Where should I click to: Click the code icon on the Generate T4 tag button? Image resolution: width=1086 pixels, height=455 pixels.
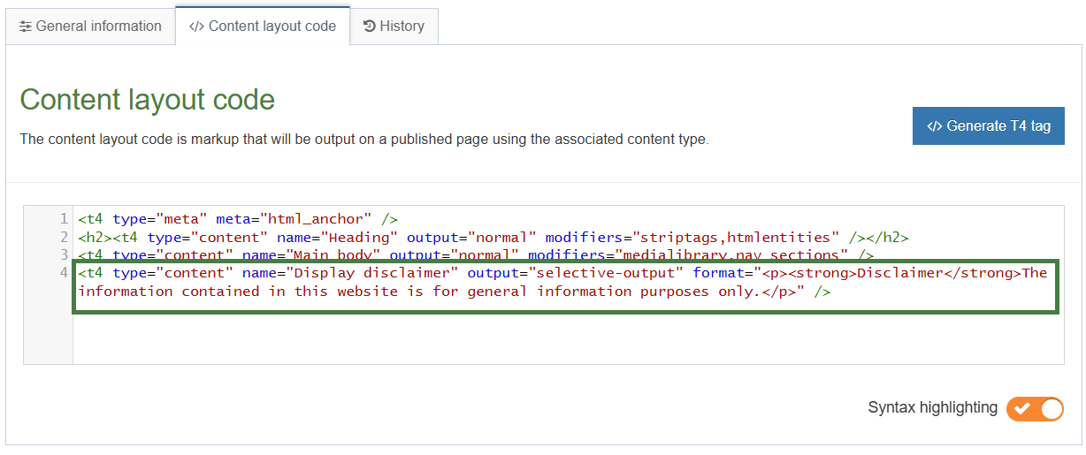tap(935, 126)
